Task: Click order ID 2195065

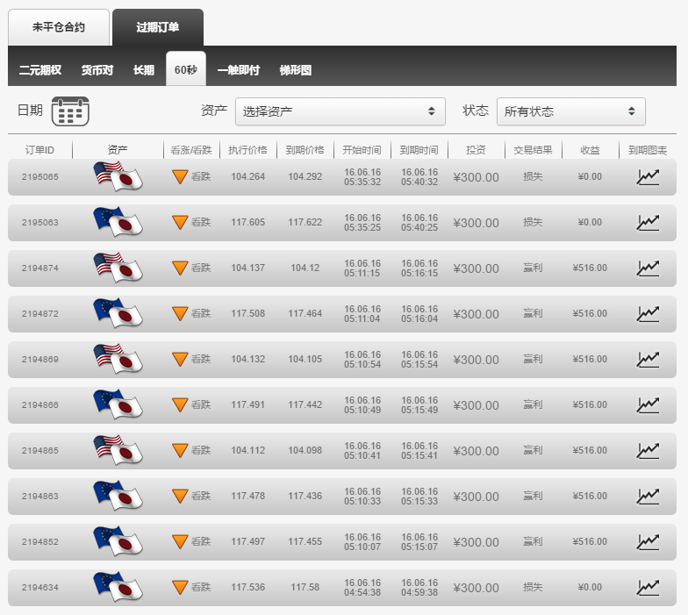Action: [x=40, y=177]
